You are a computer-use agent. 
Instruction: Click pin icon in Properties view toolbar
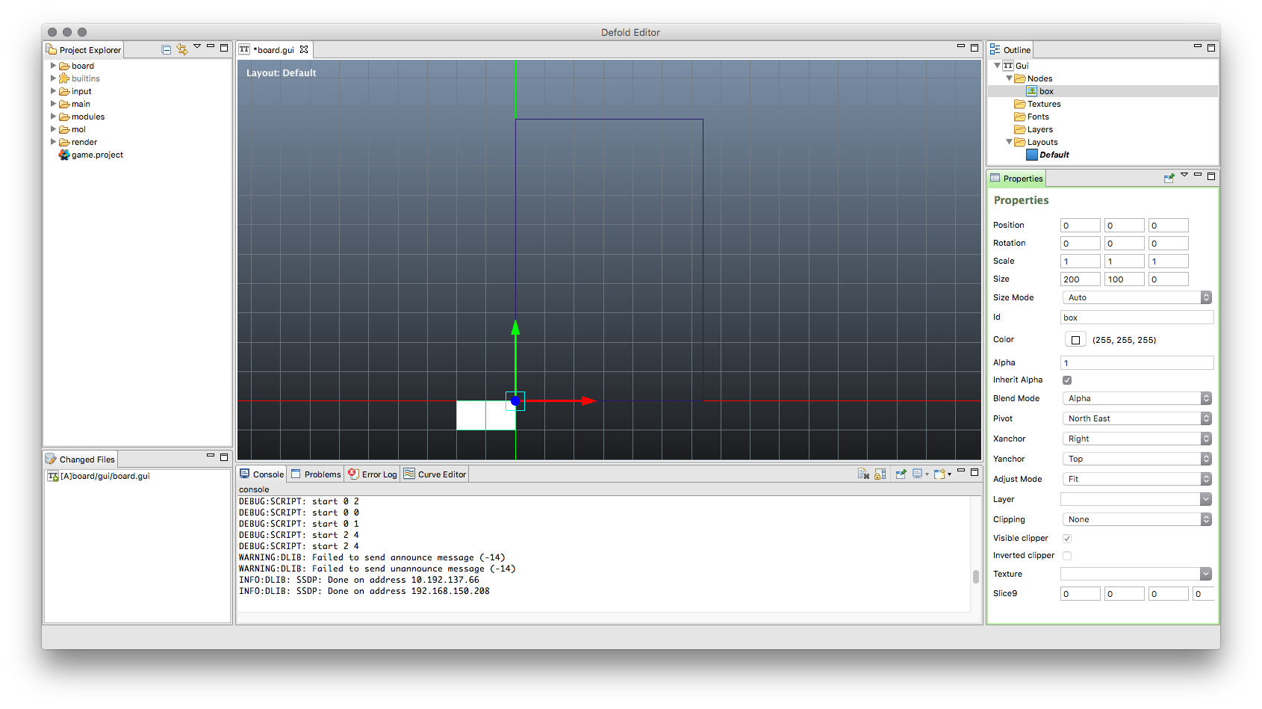click(x=1169, y=178)
